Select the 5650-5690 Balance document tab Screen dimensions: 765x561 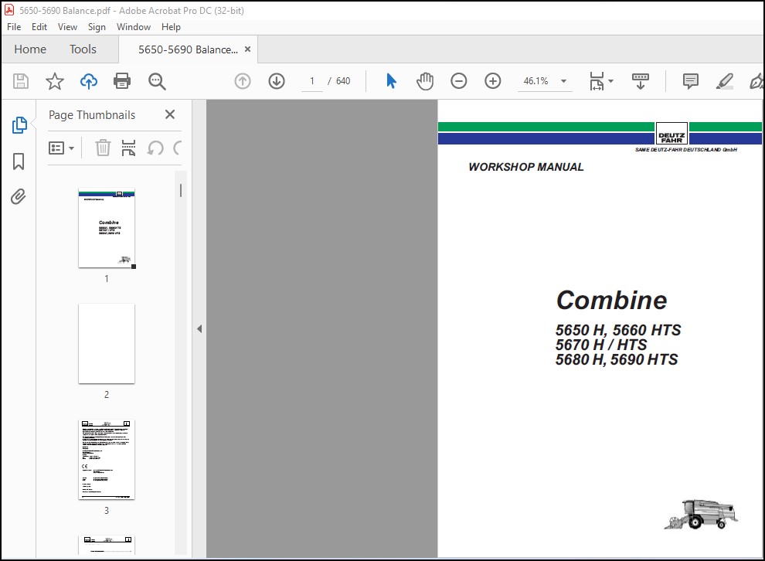tap(188, 49)
